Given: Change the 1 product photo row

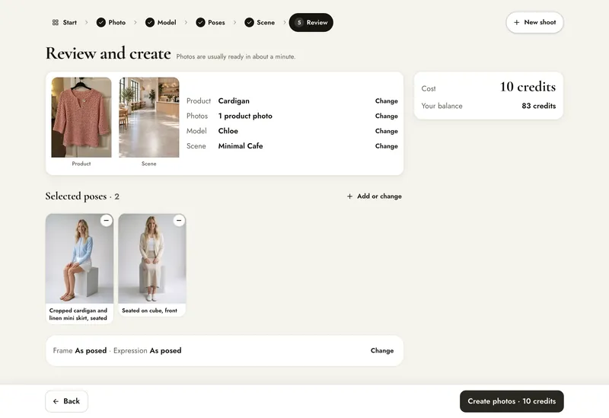Looking at the screenshot, I should [387, 116].
